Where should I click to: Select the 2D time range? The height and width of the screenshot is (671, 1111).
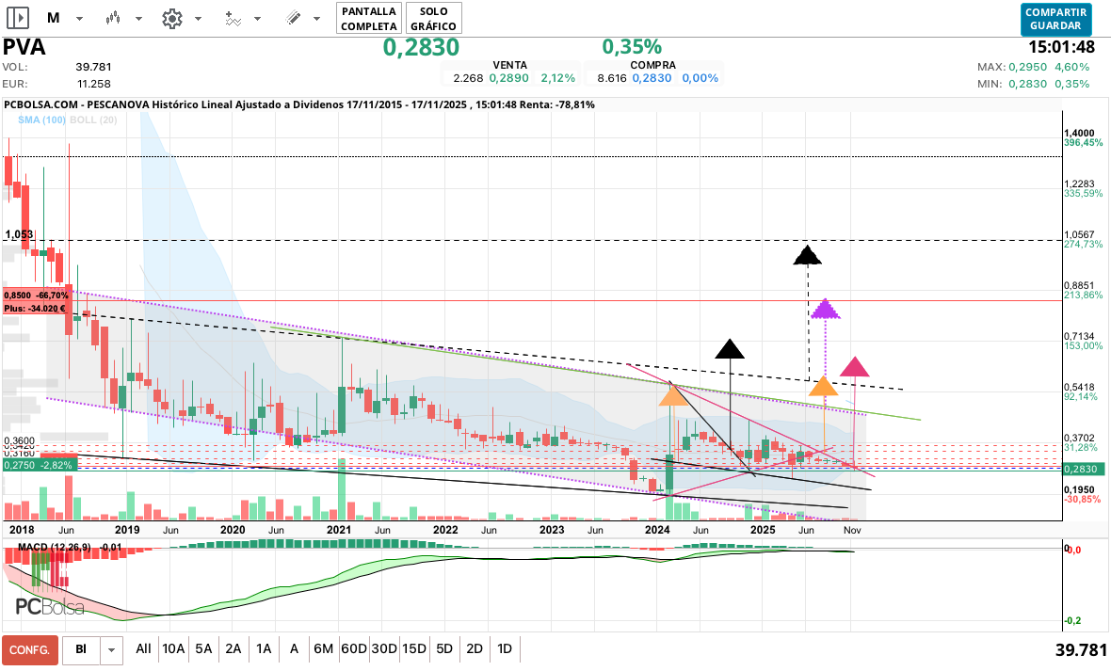(x=475, y=649)
